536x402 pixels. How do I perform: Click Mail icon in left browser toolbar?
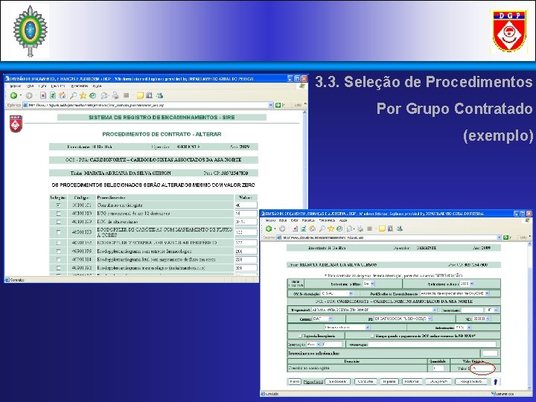pyautogui.click(x=105, y=96)
